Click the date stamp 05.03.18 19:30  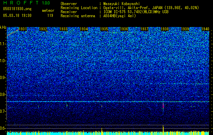click(x=17, y=16)
